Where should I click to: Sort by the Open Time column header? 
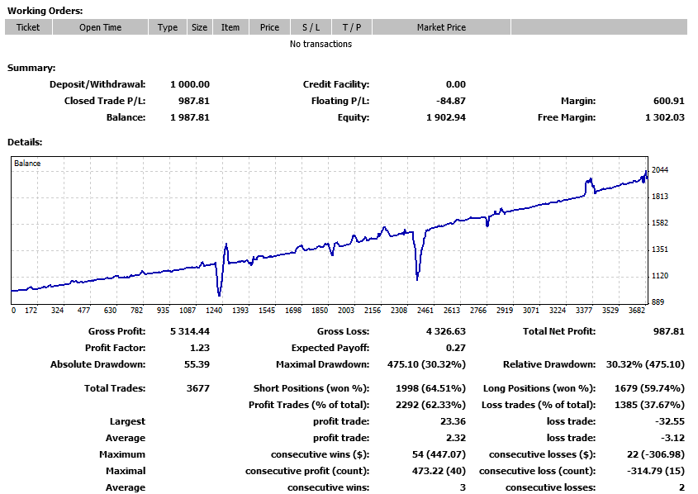[x=101, y=27]
